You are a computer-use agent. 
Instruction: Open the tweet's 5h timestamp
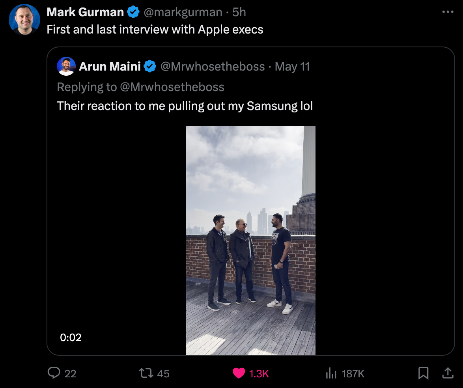click(x=239, y=12)
